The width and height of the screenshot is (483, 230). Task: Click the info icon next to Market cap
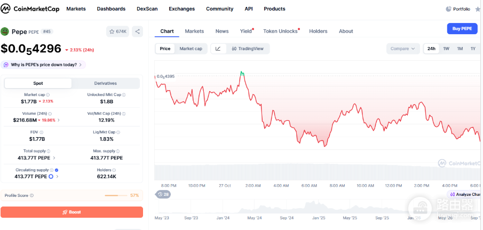47,95
